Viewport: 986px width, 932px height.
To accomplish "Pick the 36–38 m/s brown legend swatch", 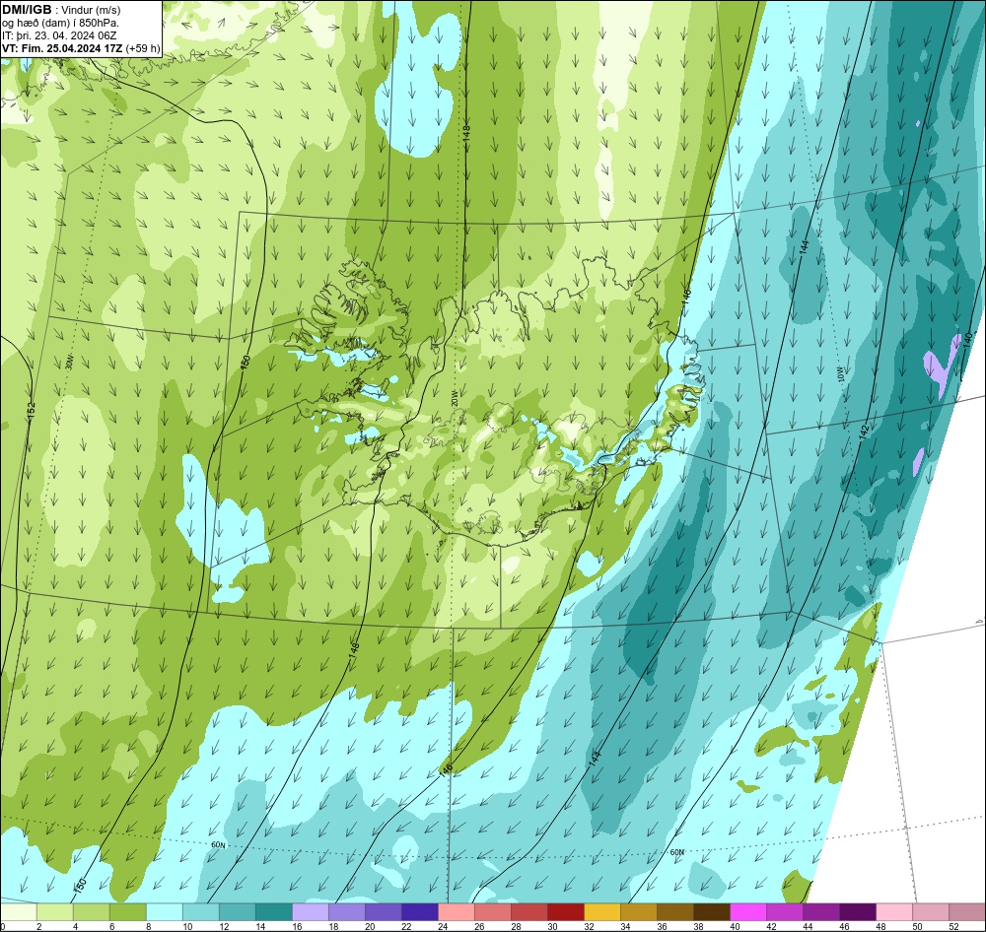I will (x=675, y=912).
